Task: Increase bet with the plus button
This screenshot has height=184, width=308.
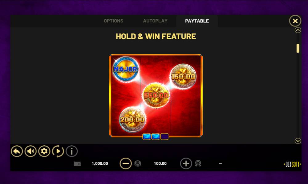Action: 186,163
